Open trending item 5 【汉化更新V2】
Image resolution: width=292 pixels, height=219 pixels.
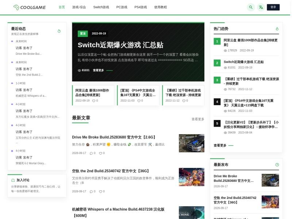(251, 124)
